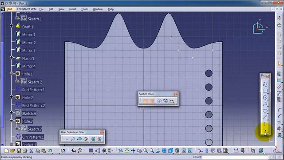Toggle the Surface selection filter
284x160 pixels.
pos(79,139)
